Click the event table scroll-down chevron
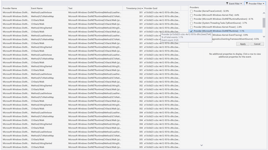This screenshot has width=268, height=150. [201, 145]
